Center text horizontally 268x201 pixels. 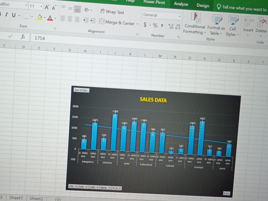click(x=70, y=19)
